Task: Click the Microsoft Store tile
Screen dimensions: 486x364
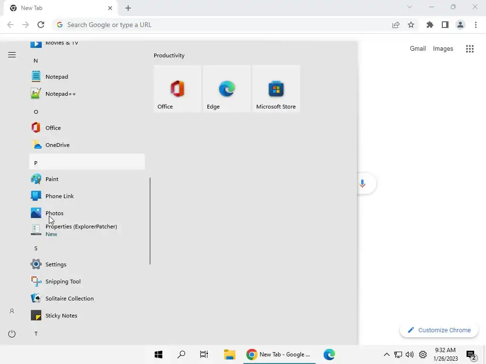Action: pyautogui.click(x=276, y=89)
